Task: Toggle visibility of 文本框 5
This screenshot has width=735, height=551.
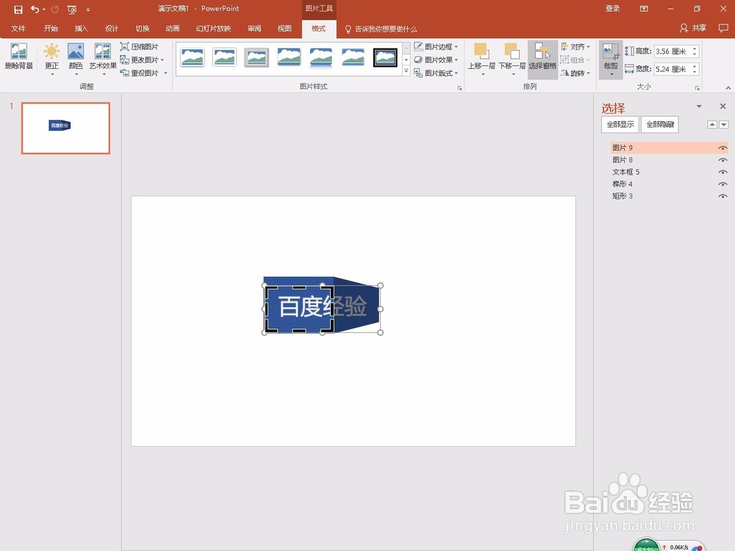Action: 723,173
